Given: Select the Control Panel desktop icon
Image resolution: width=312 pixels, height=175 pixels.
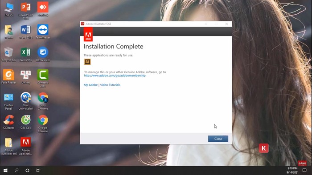Looking at the screenshot, I should (8, 101).
